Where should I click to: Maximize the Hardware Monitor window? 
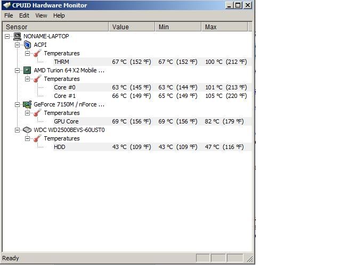(238, 5)
